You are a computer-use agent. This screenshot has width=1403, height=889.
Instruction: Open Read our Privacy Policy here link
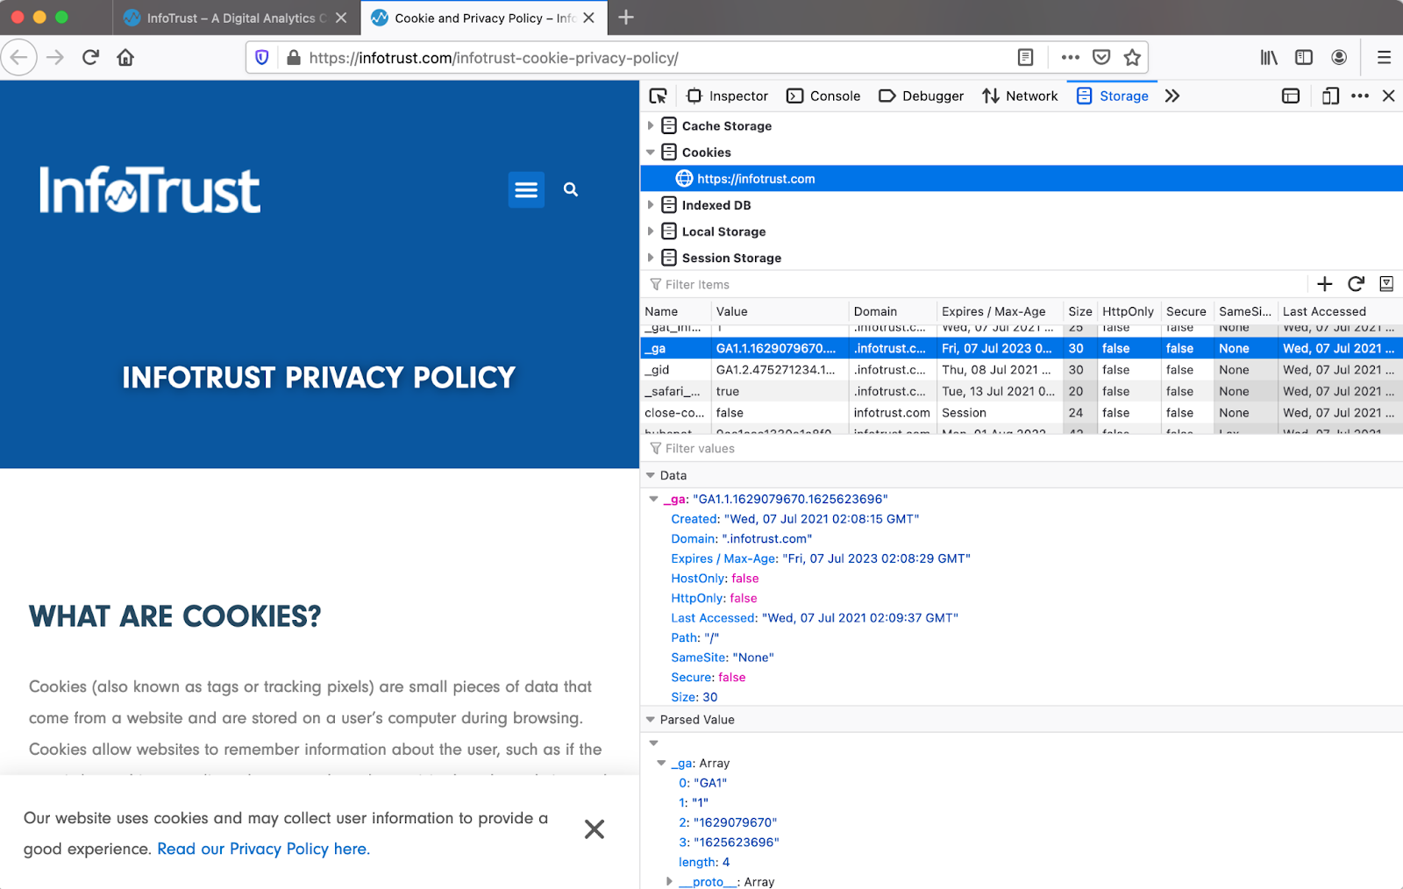(x=261, y=848)
